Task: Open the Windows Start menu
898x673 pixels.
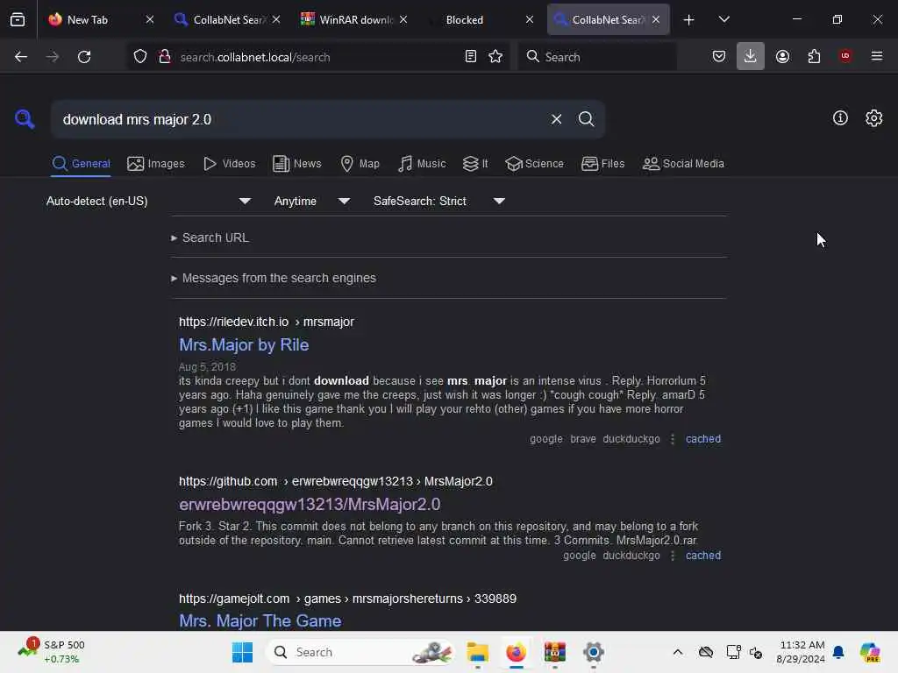Action: [x=242, y=652]
